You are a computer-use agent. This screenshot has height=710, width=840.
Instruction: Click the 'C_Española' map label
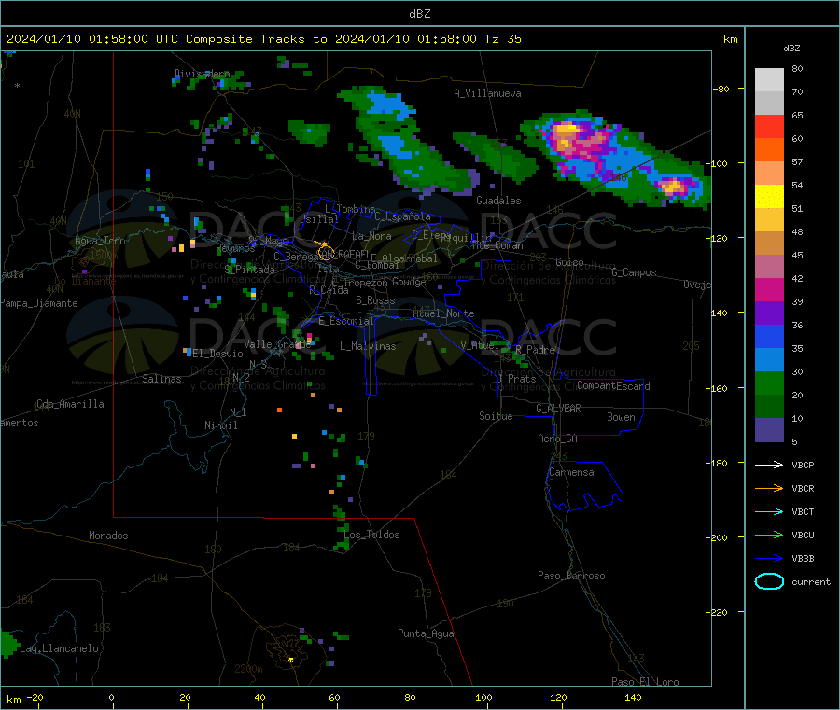click(x=402, y=216)
